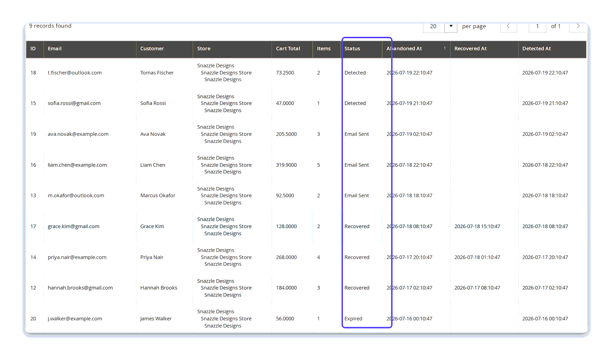
Task: Sort by the Customer column header
Action: point(164,49)
